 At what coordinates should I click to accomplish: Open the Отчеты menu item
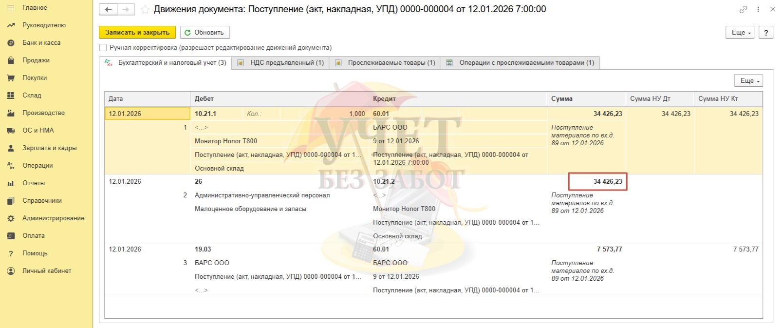[x=34, y=183]
